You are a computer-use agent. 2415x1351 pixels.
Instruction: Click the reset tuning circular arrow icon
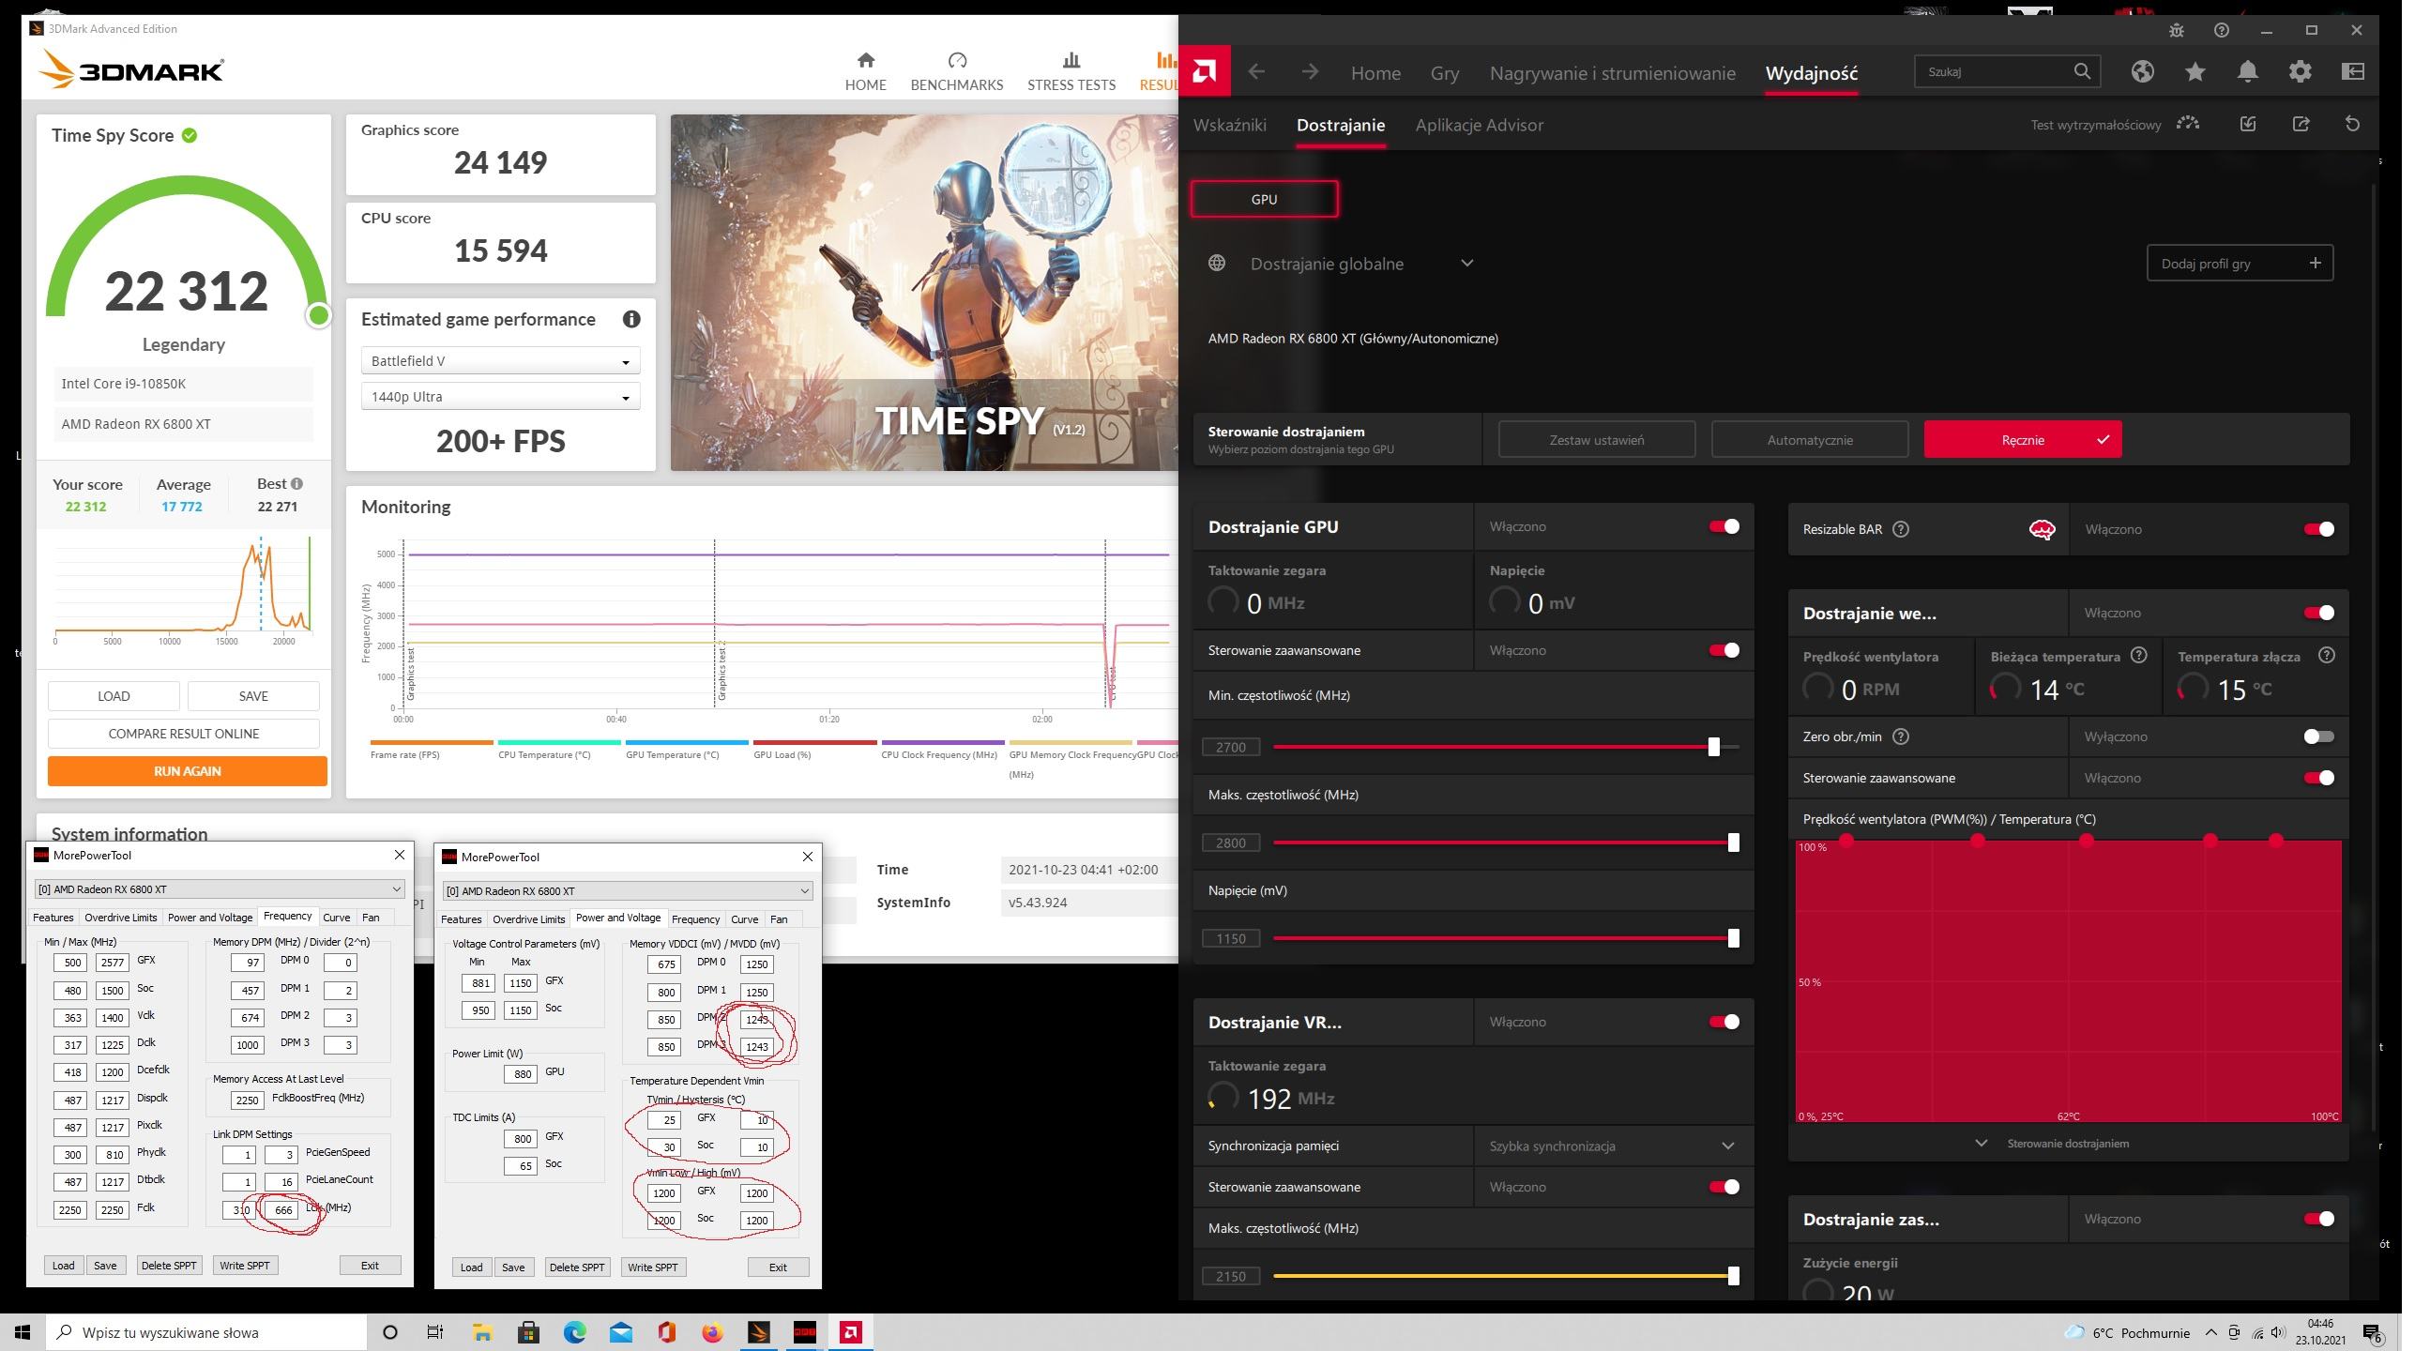coord(2351,124)
